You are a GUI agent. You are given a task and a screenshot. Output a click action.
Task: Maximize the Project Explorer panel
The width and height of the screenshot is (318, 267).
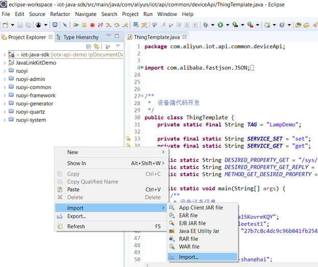point(117,36)
